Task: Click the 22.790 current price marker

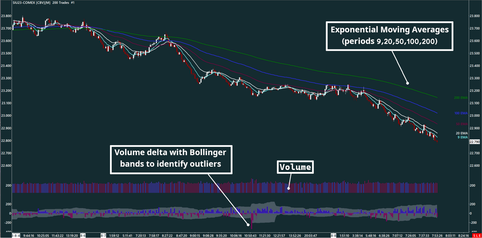Action: click(x=474, y=142)
